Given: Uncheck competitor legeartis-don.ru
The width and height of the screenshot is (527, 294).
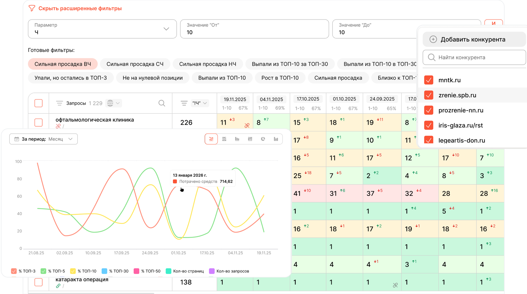Looking at the screenshot, I should coord(429,140).
